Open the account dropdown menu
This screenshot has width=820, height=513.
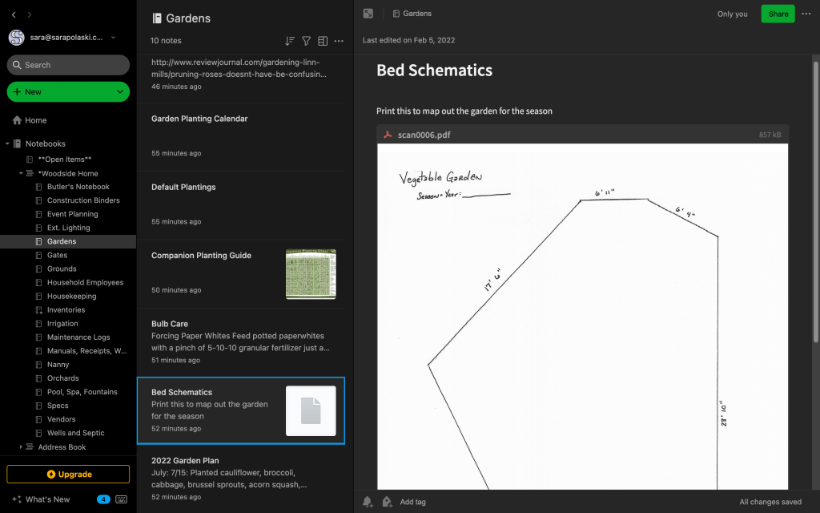[x=113, y=38]
